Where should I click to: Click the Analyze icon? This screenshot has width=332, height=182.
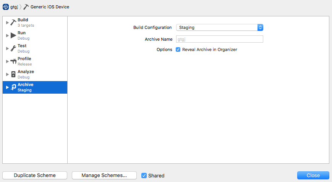tap(13, 74)
